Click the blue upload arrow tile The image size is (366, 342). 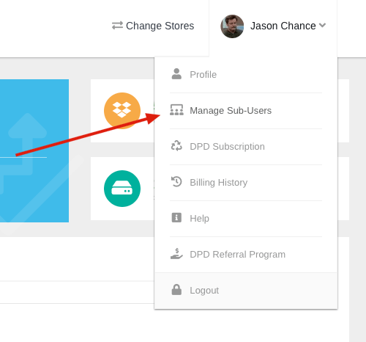34,150
